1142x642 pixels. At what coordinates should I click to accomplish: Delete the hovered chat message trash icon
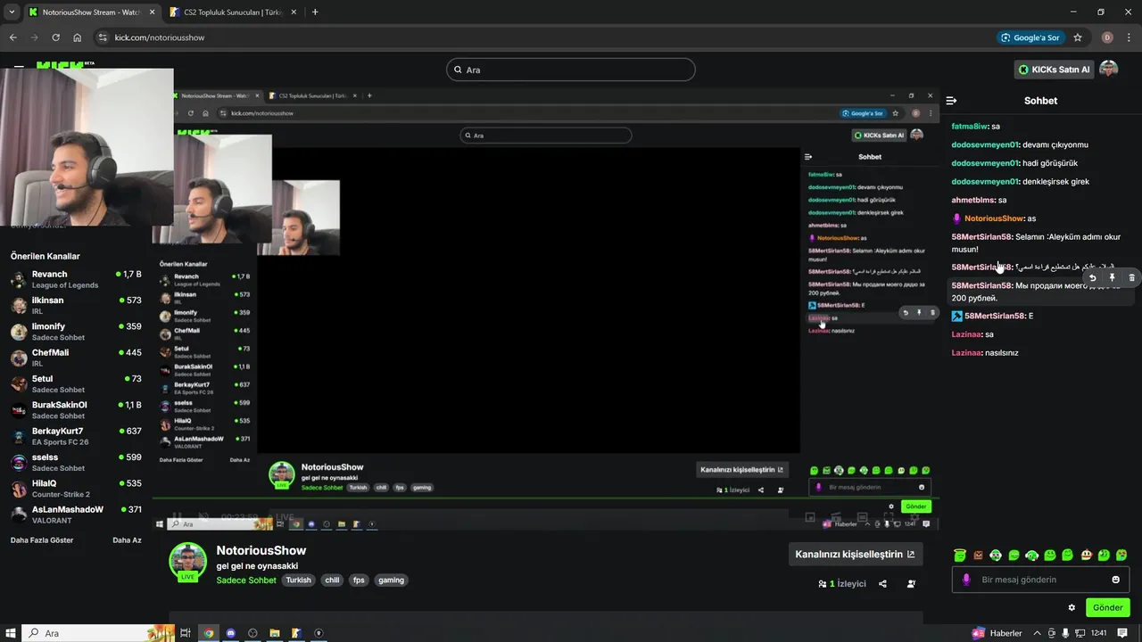pyautogui.click(x=1132, y=278)
